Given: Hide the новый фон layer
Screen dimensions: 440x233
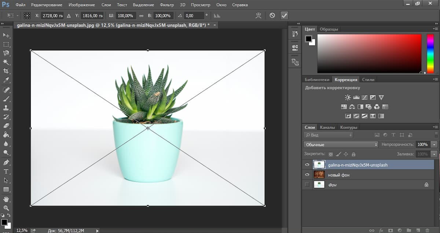Looking at the screenshot, I should [x=307, y=175].
